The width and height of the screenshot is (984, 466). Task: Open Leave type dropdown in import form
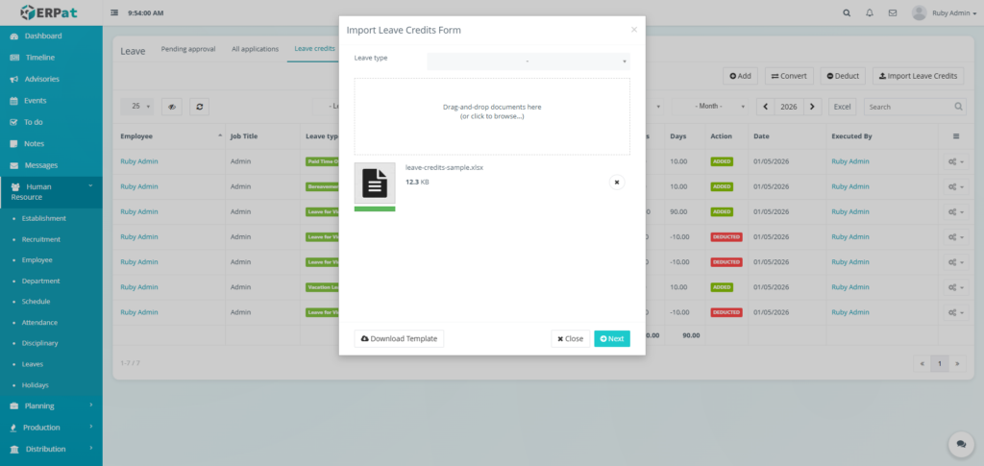(529, 61)
